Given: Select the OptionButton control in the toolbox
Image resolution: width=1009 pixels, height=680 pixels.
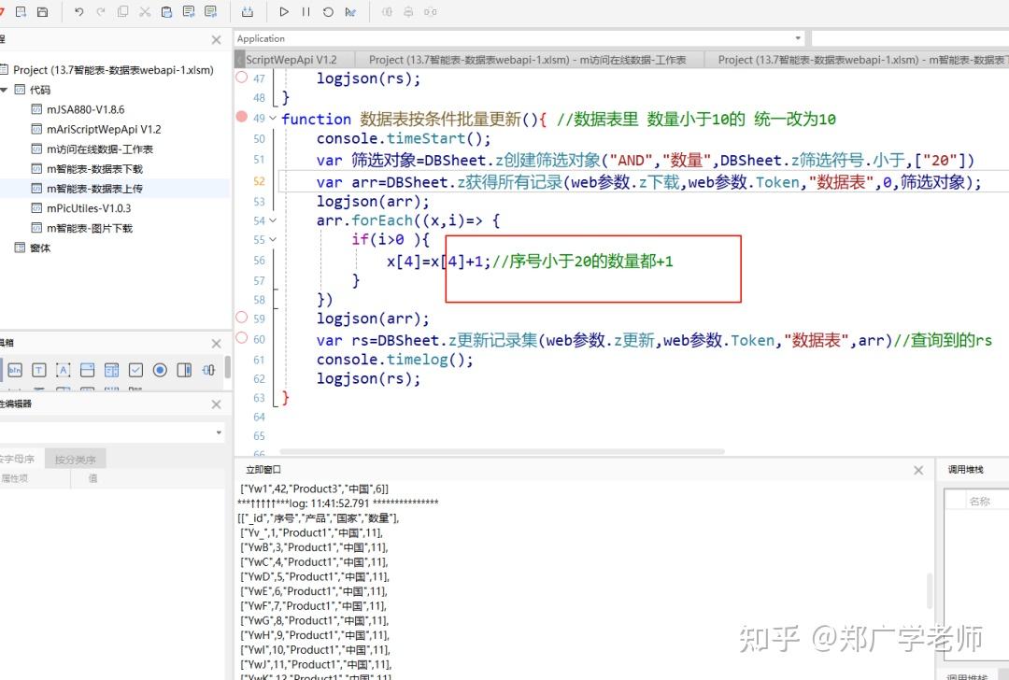Looking at the screenshot, I should point(159,370).
